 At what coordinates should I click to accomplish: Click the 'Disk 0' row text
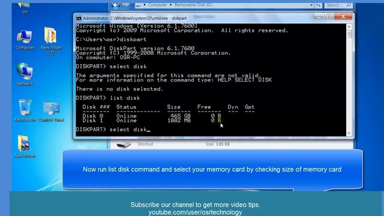92,116
